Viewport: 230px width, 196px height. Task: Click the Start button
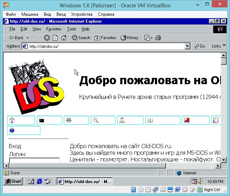13,181
